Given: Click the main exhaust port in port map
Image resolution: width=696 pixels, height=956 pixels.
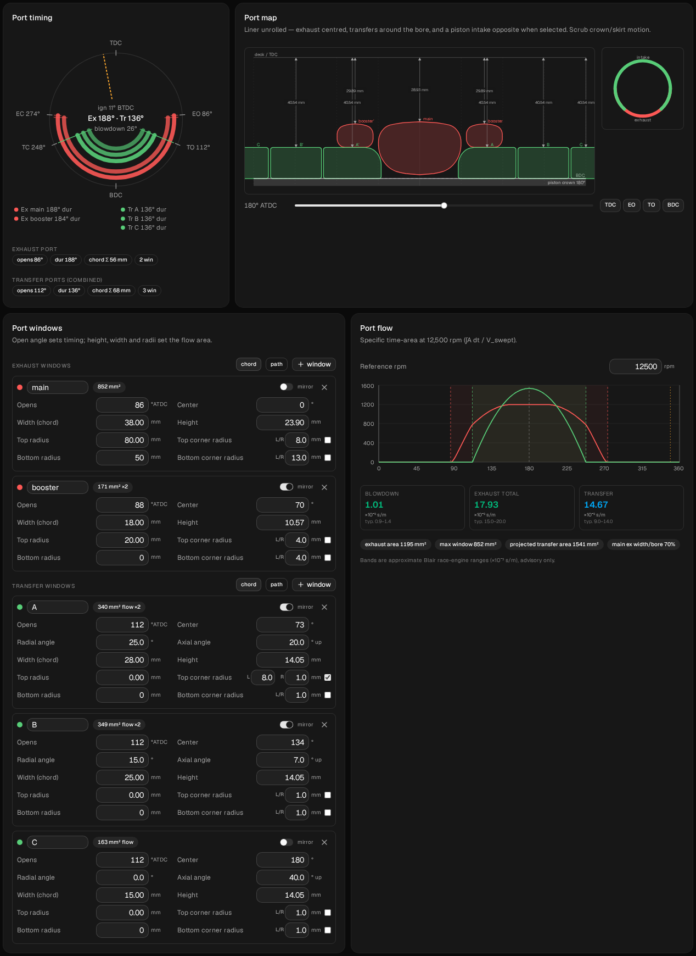Looking at the screenshot, I should pos(420,148).
